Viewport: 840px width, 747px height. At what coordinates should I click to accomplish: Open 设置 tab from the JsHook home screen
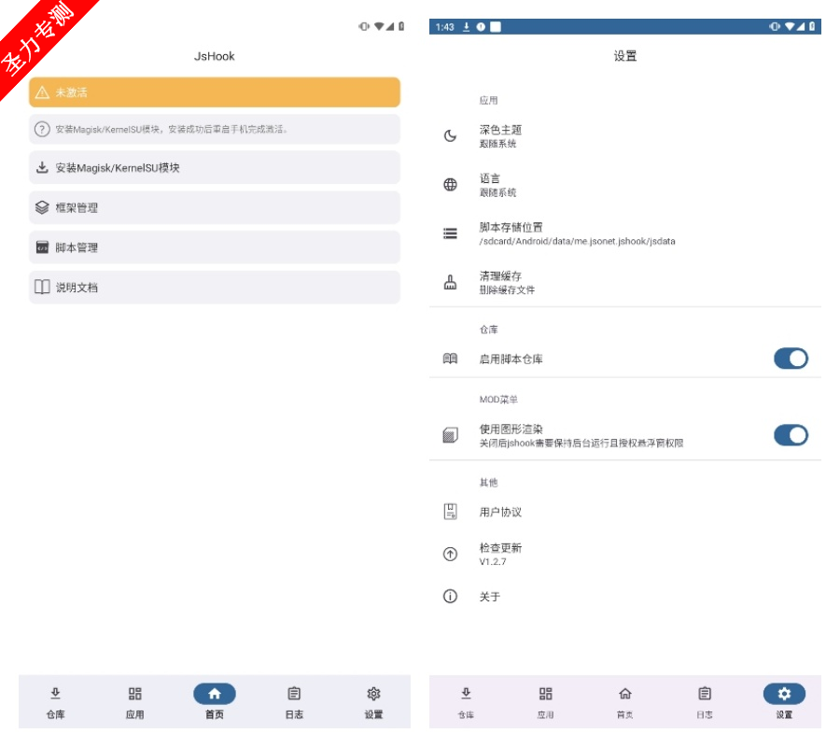coord(373,702)
